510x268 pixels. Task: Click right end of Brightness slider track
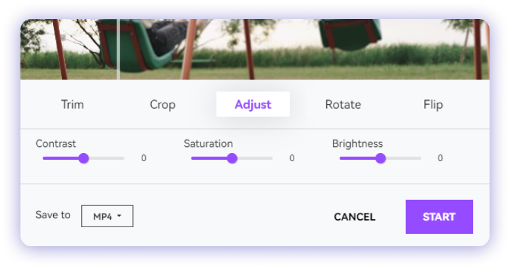419,158
